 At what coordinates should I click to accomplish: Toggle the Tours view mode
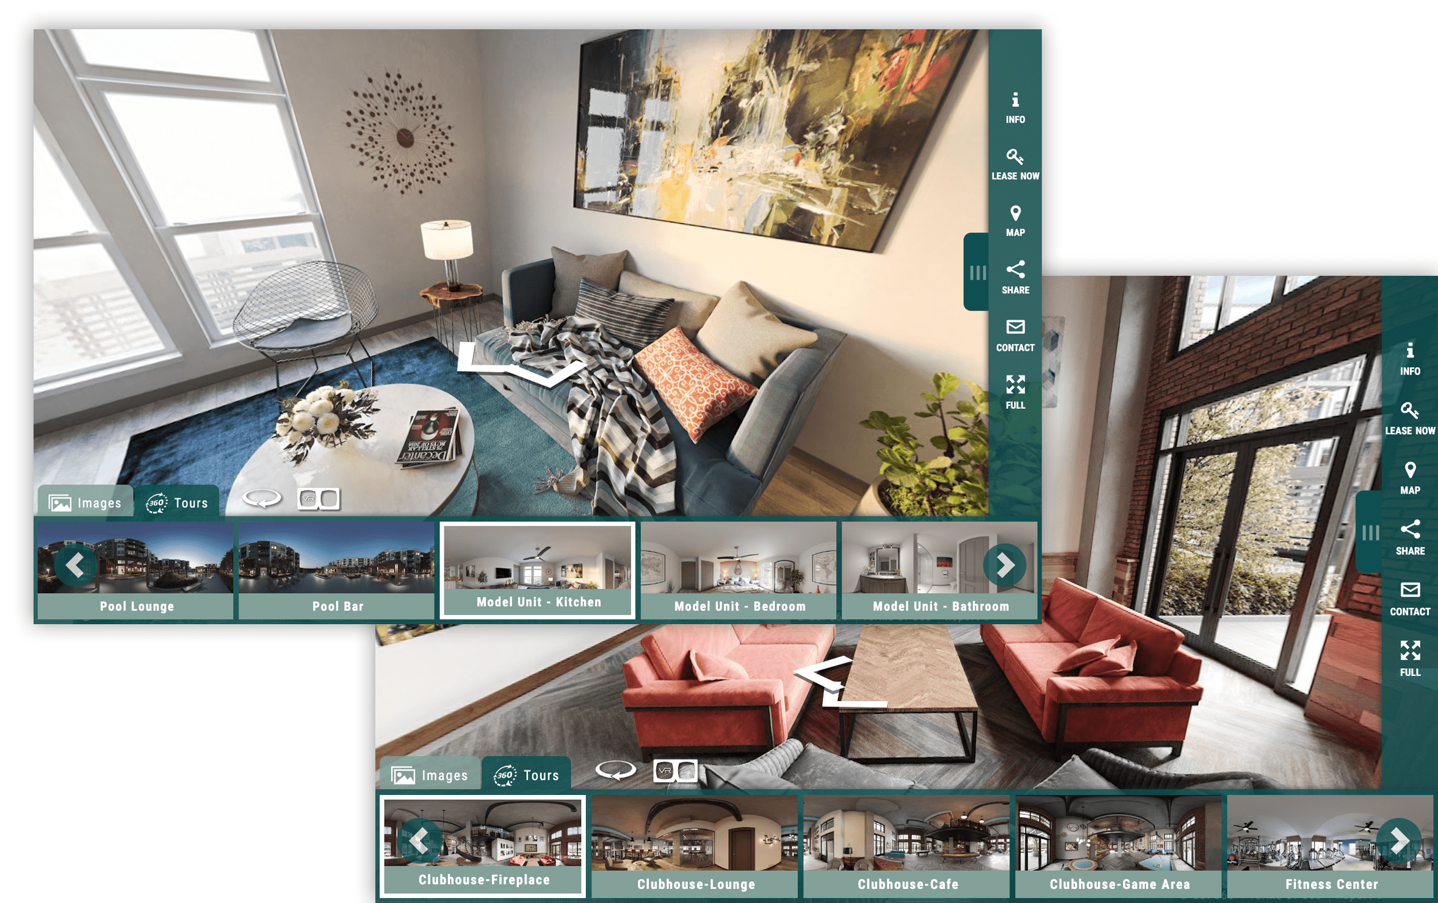(178, 503)
